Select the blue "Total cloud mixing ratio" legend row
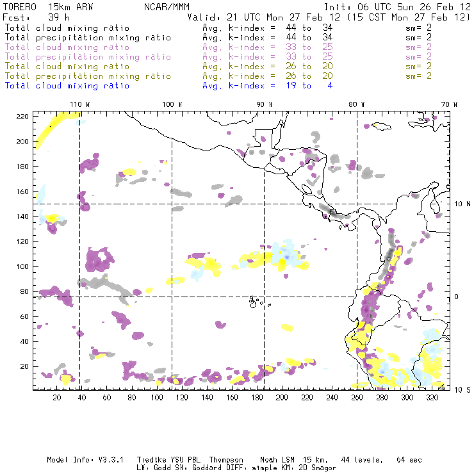Image resolution: width=474 pixels, height=474 pixels. [x=67, y=86]
